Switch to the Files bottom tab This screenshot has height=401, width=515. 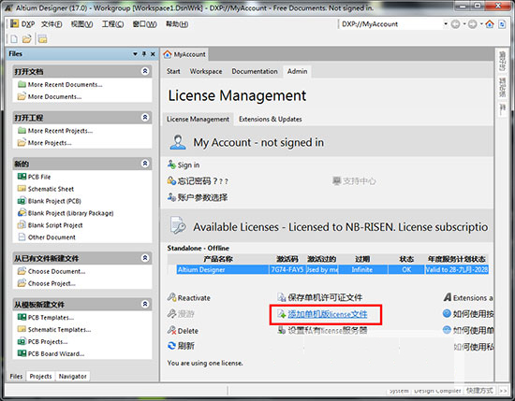point(16,376)
